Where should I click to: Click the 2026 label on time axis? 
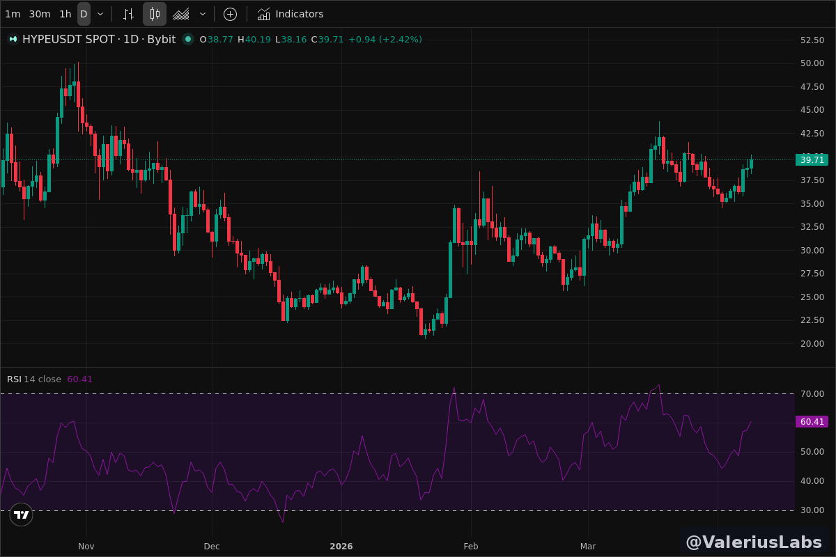[341, 547]
